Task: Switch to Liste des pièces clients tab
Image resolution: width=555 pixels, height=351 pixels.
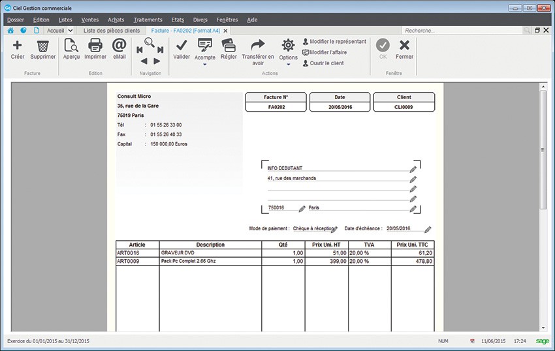Action: point(111,31)
